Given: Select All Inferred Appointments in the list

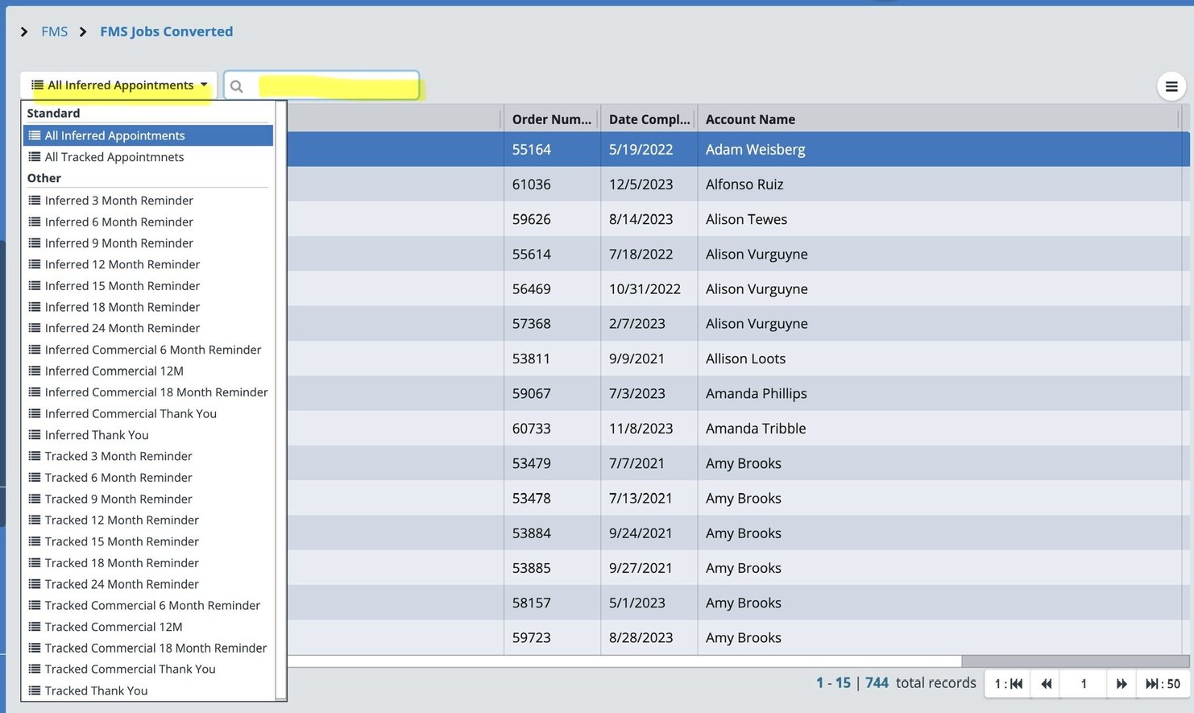Looking at the screenshot, I should 148,135.
